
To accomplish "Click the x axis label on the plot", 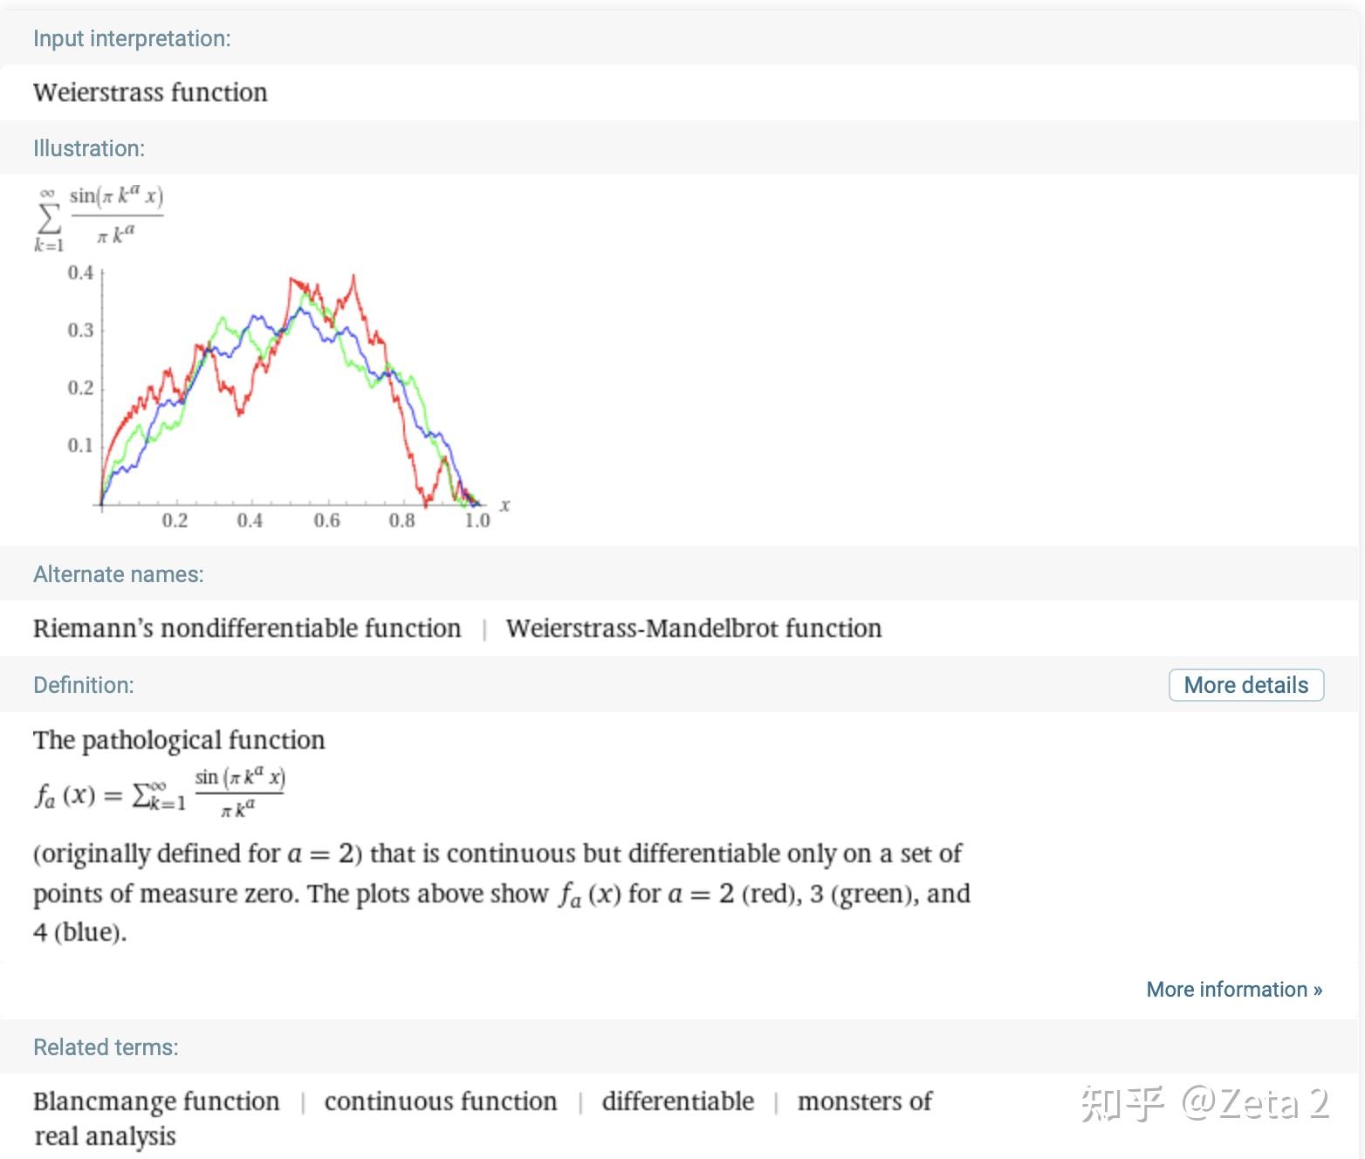I will (504, 505).
